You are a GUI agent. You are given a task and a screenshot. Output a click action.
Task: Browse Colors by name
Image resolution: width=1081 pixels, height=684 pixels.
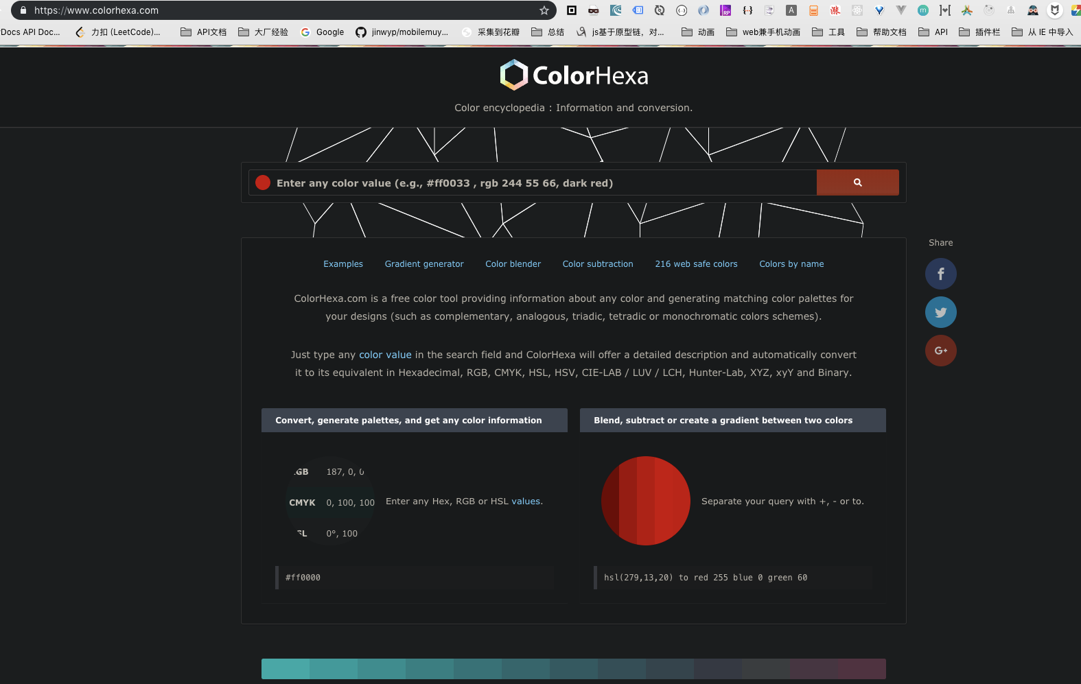click(791, 264)
